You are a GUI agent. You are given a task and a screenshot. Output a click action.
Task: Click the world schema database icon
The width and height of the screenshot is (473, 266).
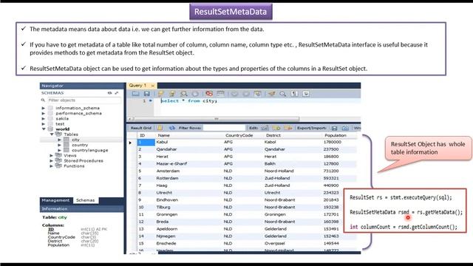tap(51, 129)
